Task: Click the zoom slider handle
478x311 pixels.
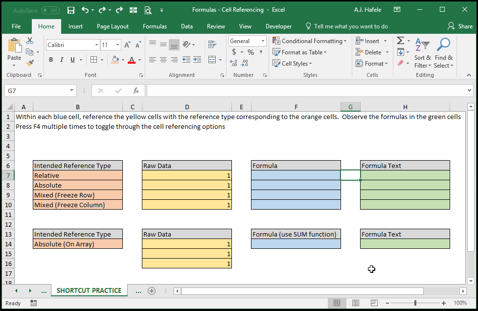Action: [x=415, y=303]
